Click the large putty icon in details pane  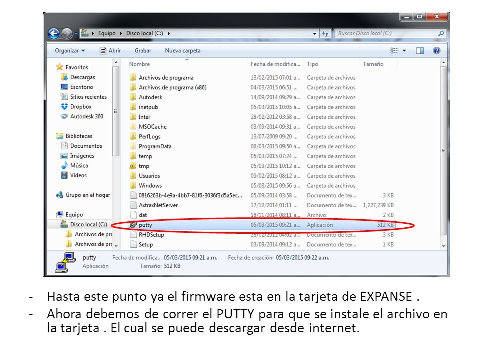tap(65, 262)
